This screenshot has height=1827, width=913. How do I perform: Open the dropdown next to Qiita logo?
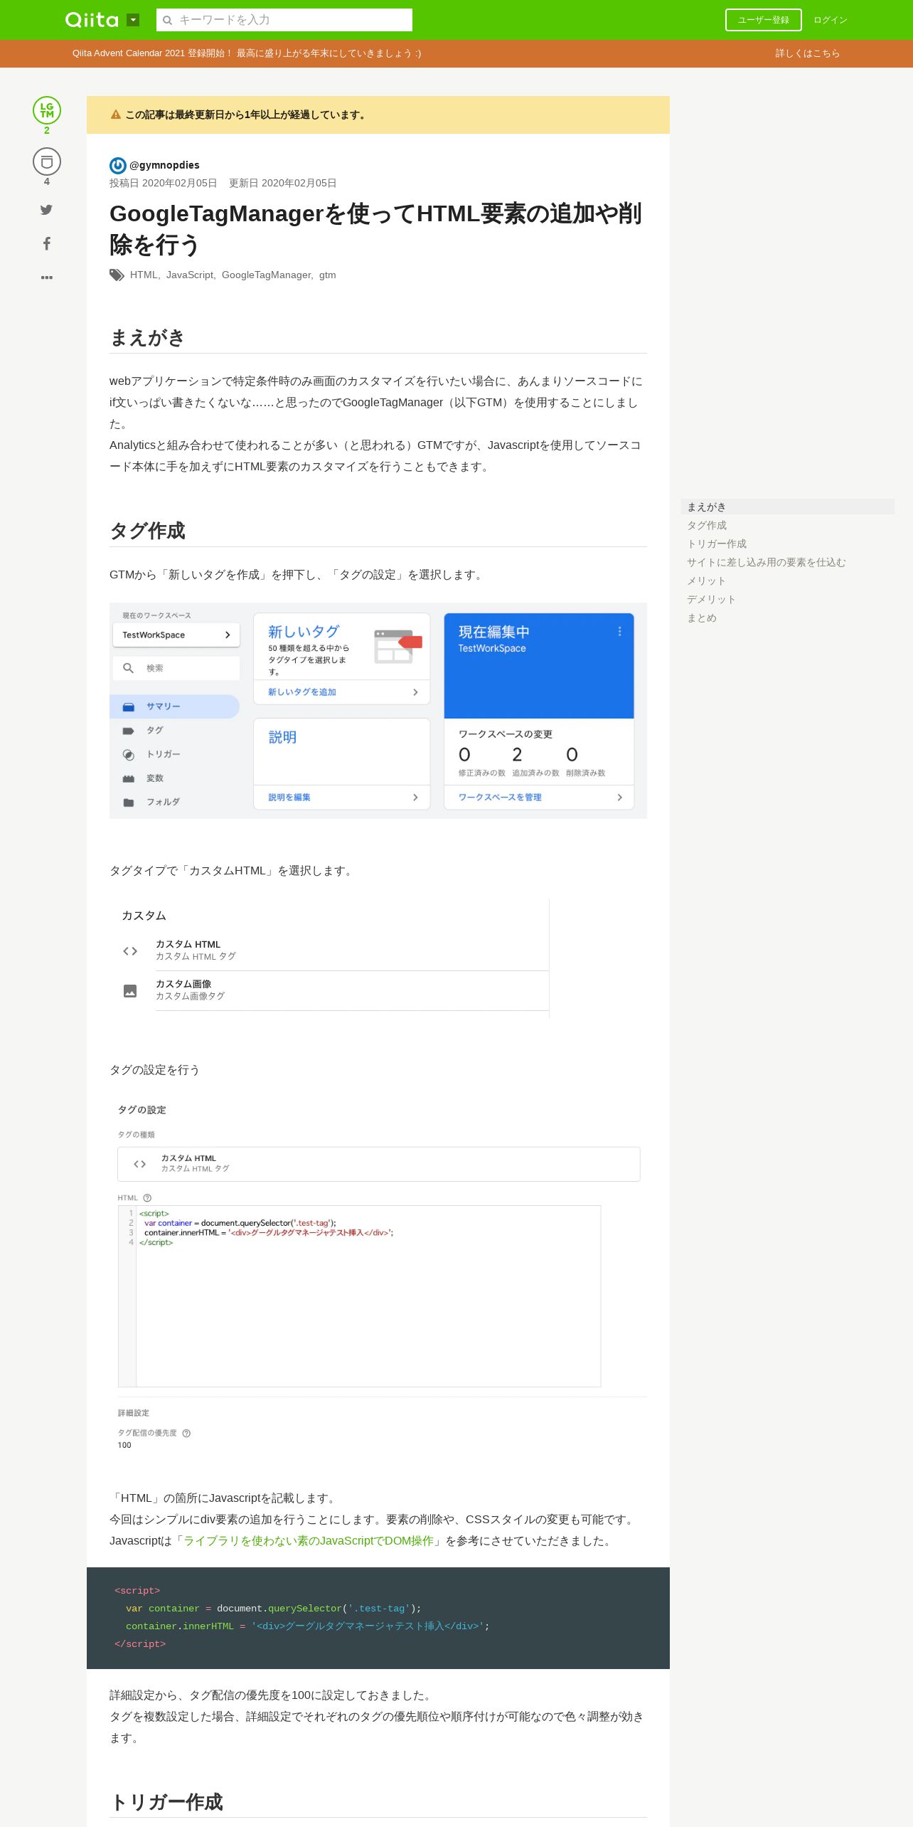pyautogui.click(x=133, y=20)
